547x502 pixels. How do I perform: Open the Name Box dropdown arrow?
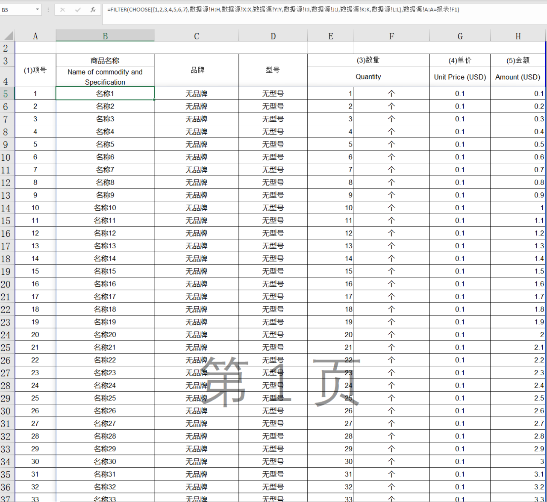tap(37, 9)
